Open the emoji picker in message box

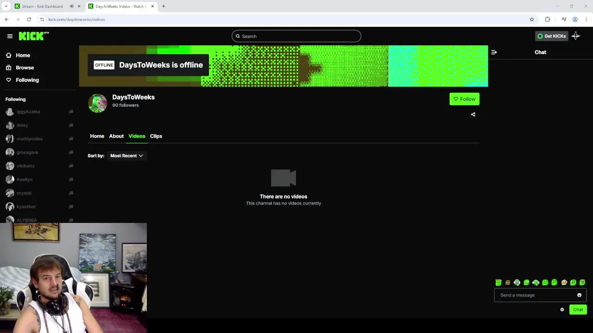[579, 295]
